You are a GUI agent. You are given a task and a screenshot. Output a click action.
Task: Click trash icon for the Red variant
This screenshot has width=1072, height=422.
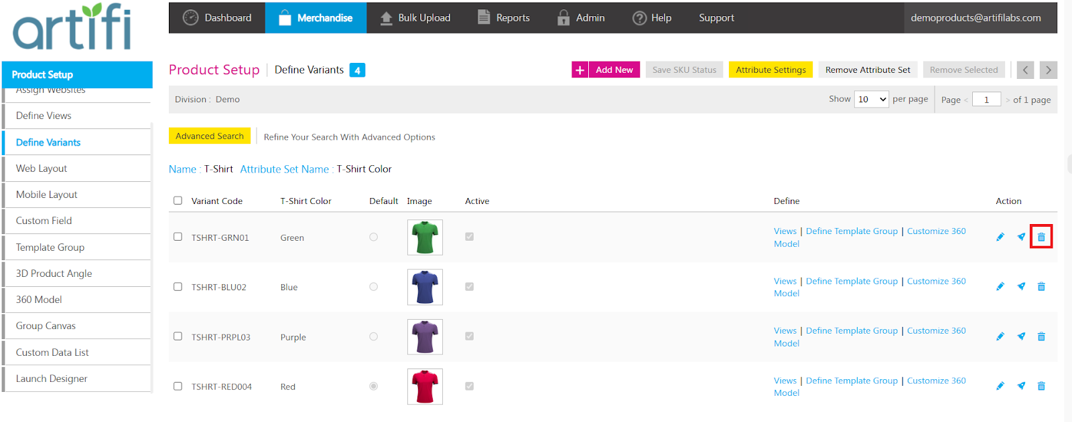(x=1041, y=386)
